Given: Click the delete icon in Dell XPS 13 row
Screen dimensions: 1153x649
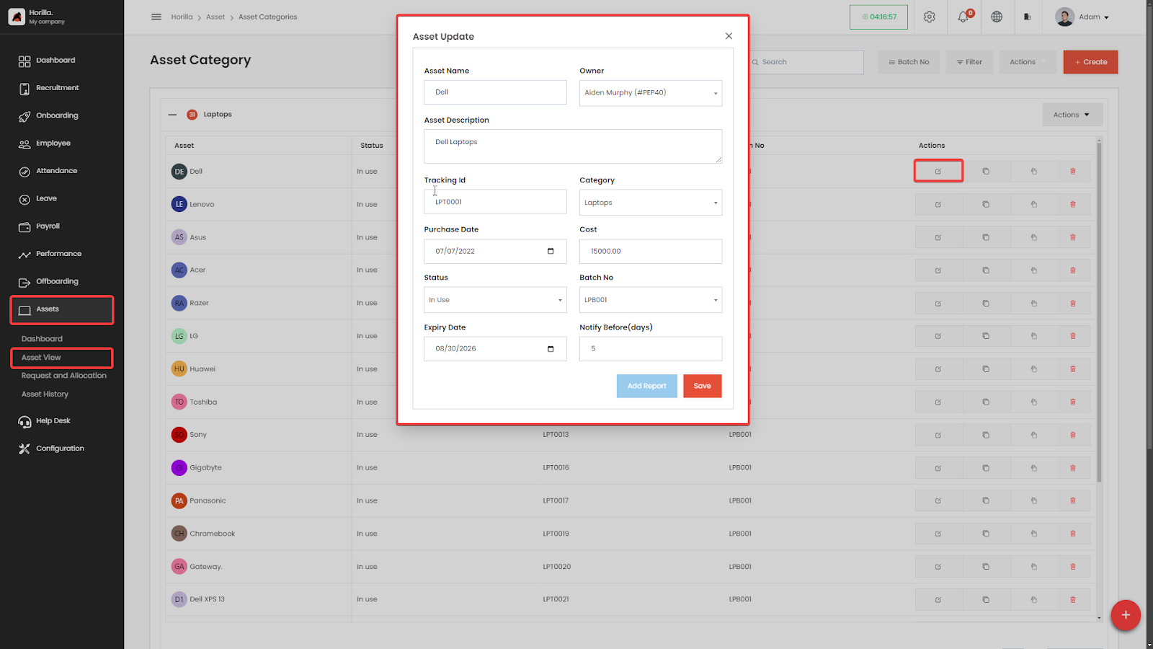Looking at the screenshot, I should 1073,600.
